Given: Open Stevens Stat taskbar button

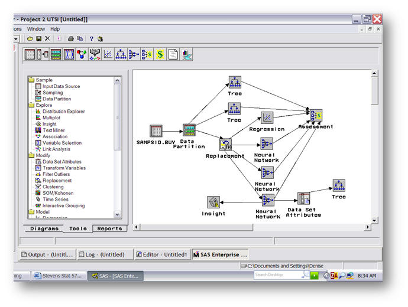Looking at the screenshot, I should click(x=59, y=276).
